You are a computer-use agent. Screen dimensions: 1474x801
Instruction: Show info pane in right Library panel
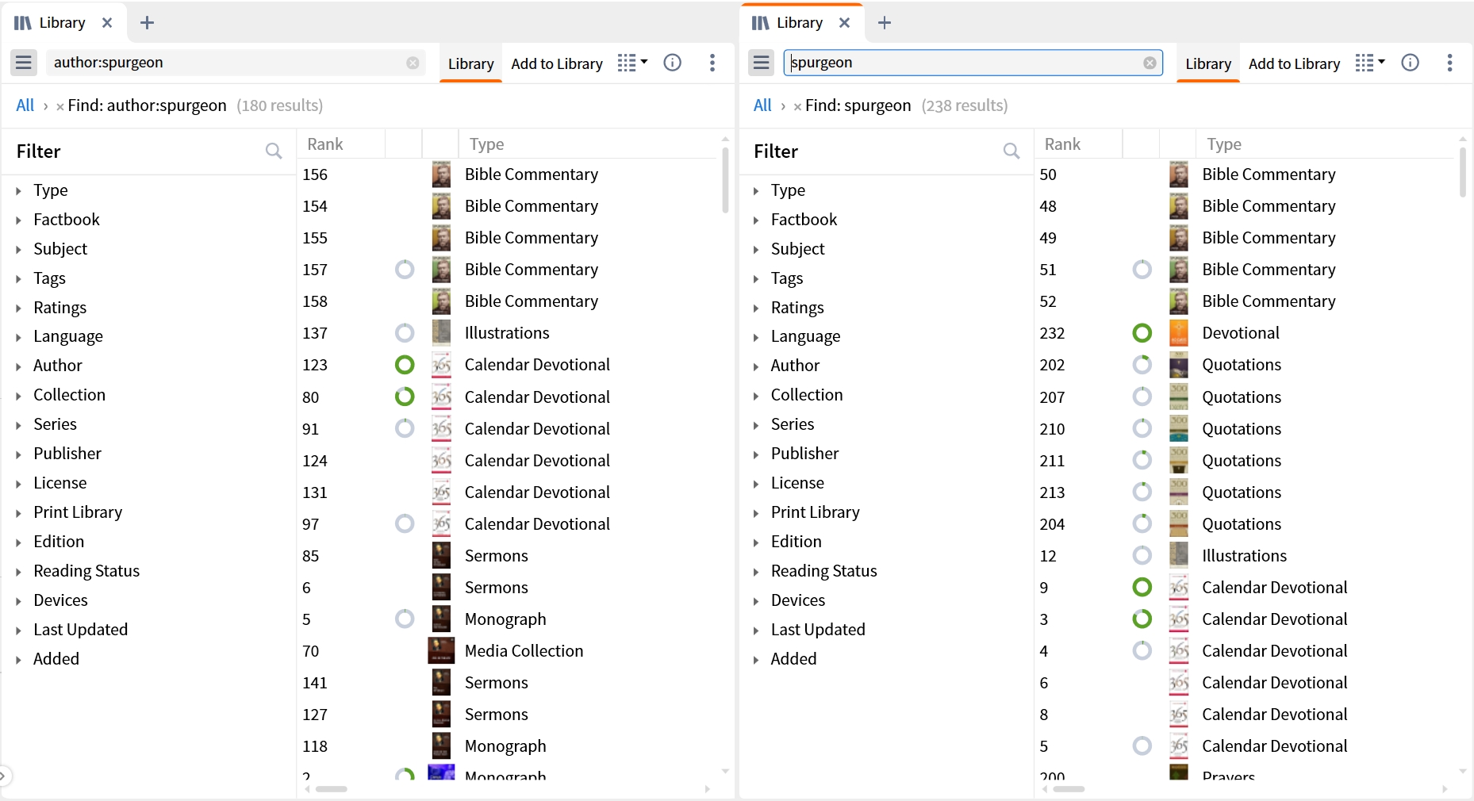pyautogui.click(x=1411, y=63)
